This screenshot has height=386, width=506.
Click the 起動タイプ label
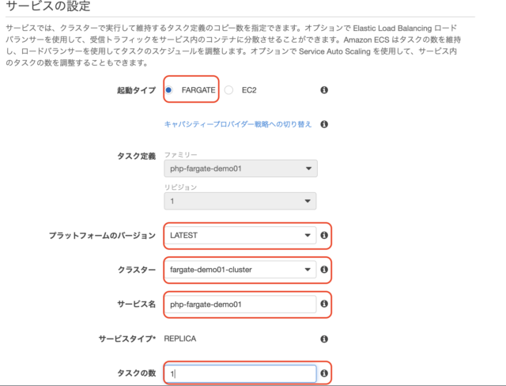coord(136,90)
